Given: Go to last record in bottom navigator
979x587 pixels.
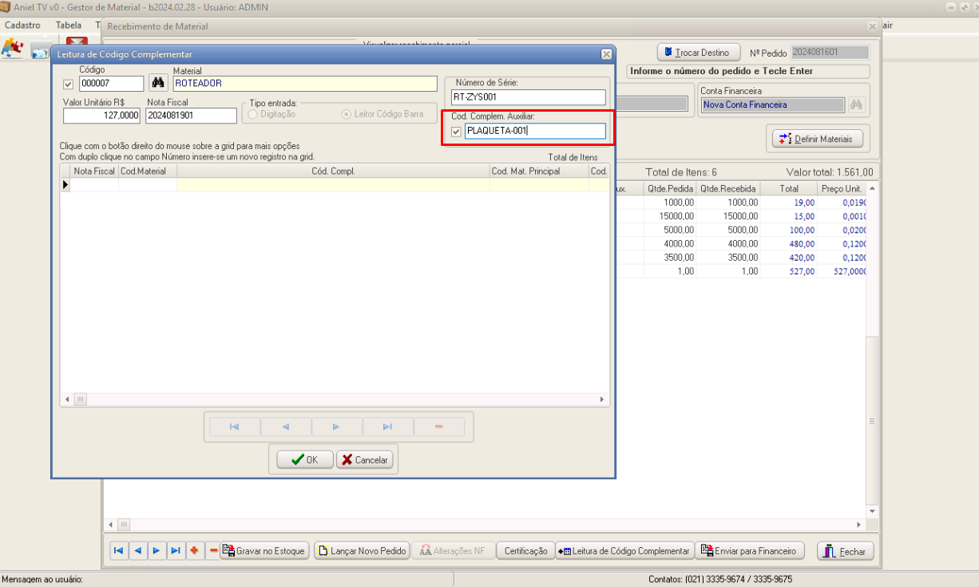Looking at the screenshot, I should tap(176, 551).
